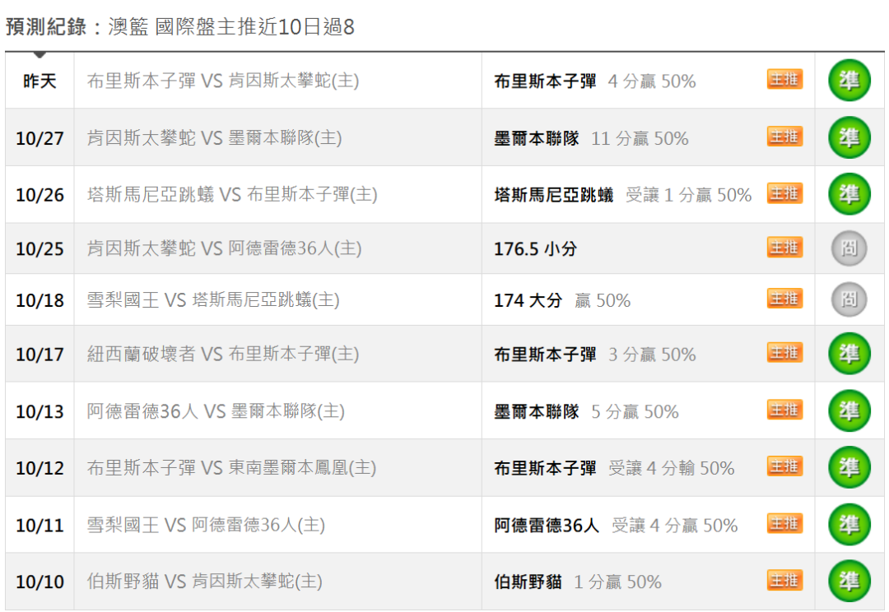
Task: Open matchup 肯因斯太攀蛇 VS 墨爾本聯隊(主)
Action: pos(214,138)
